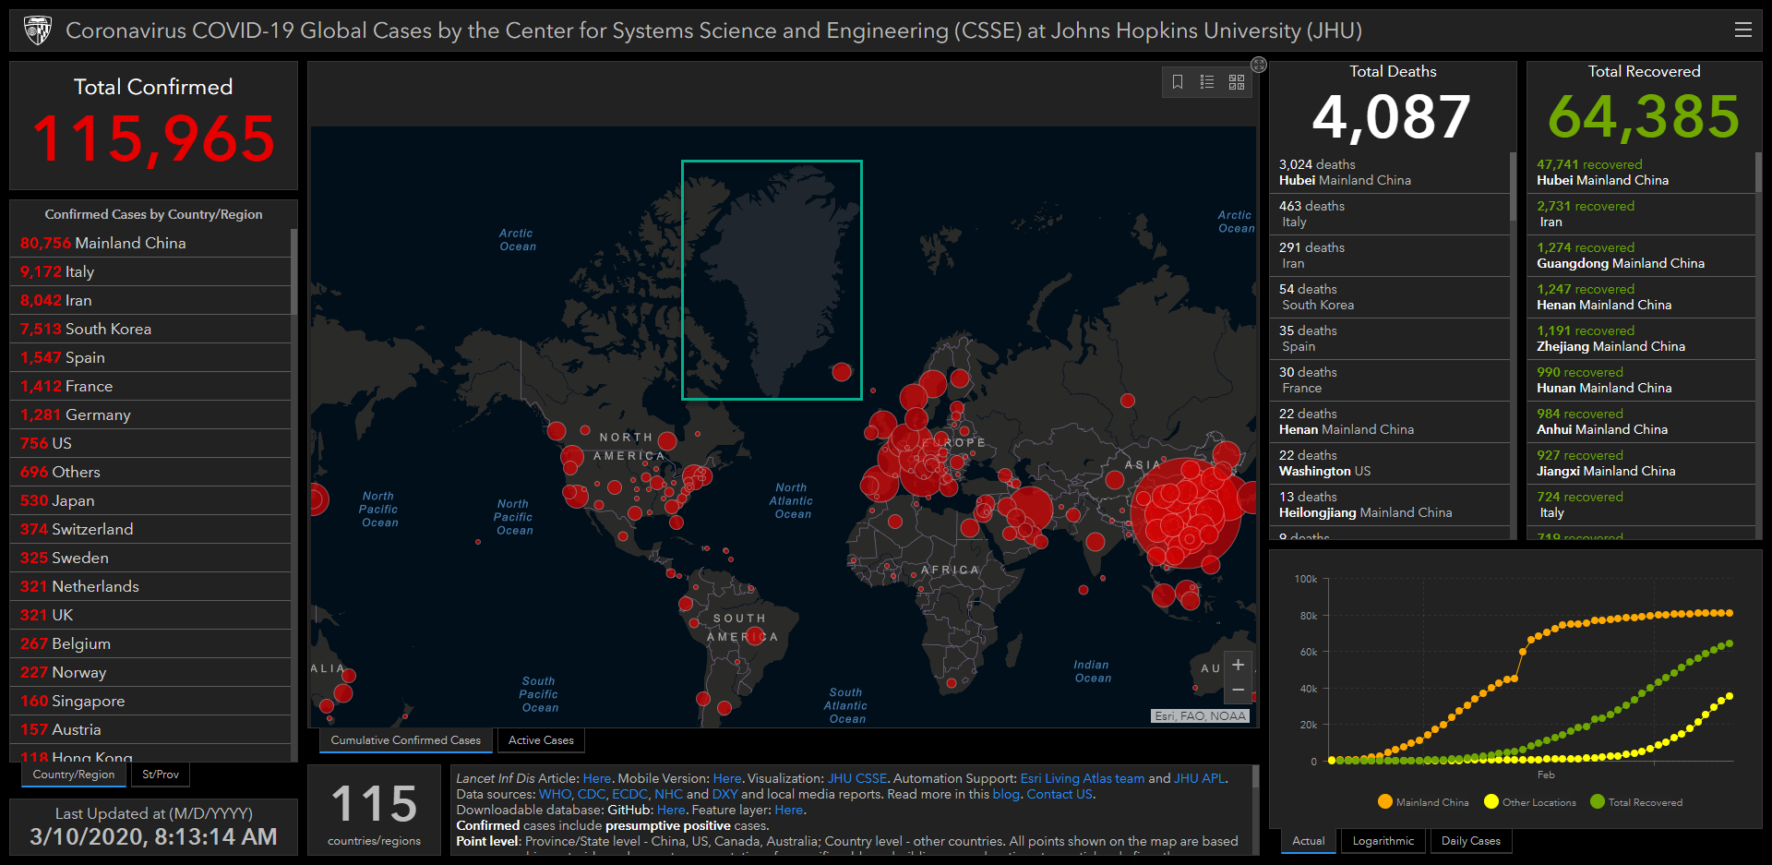Click 724 recovered Italy entry
The image size is (1772, 865).
pos(1642,505)
